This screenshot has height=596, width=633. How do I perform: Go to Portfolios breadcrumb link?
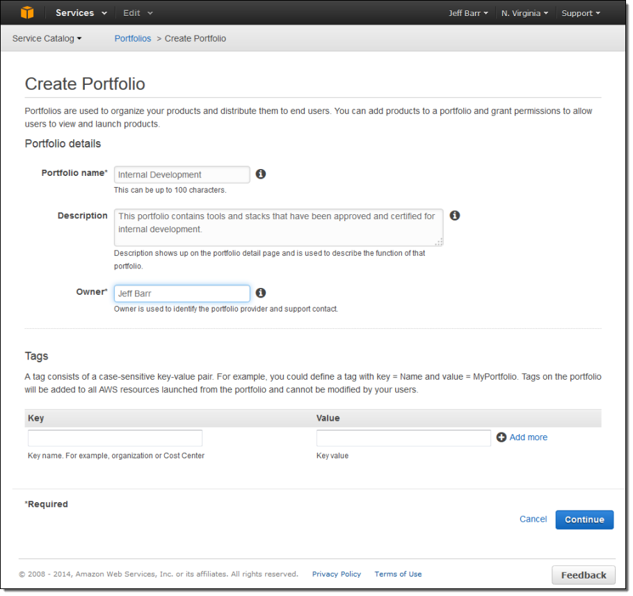[132, 38]
